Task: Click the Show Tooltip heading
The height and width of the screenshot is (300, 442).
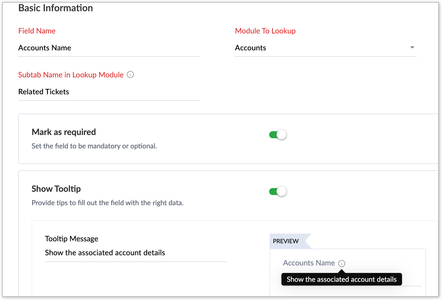Action: click(56, 189)
